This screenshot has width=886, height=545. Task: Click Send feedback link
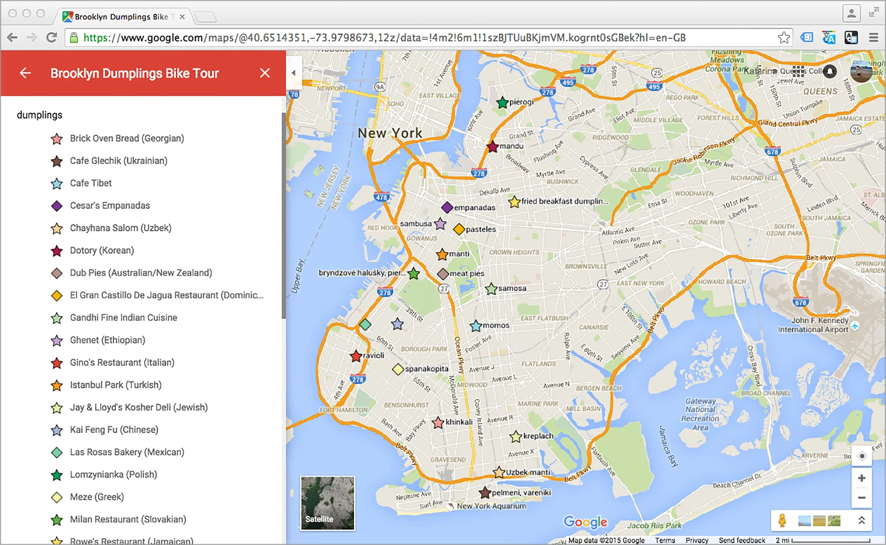742,540
